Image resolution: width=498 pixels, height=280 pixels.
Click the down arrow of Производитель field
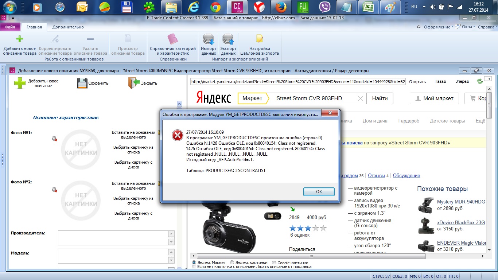pyautogui.click(x=171, y=242)
